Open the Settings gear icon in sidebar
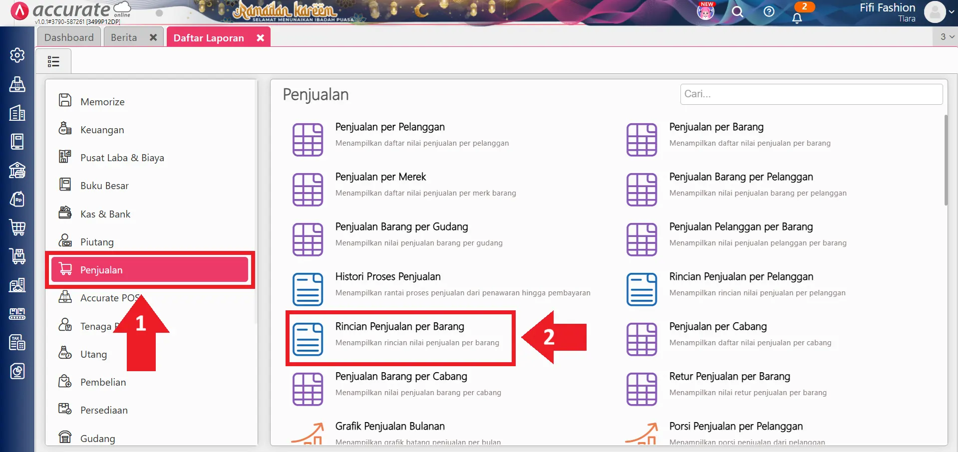The width and height of the screenshot is (958, 452). click(x=17, y=55)
